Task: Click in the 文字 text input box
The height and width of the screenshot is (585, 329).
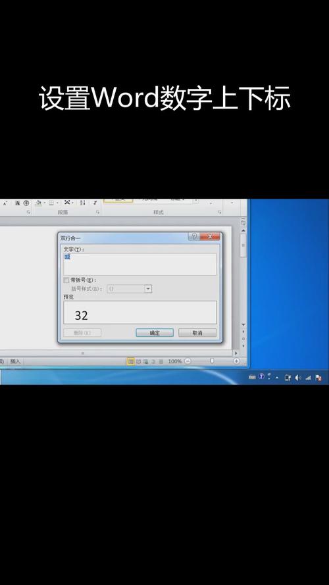Action: pyautogui.click(x=140, y=264)
